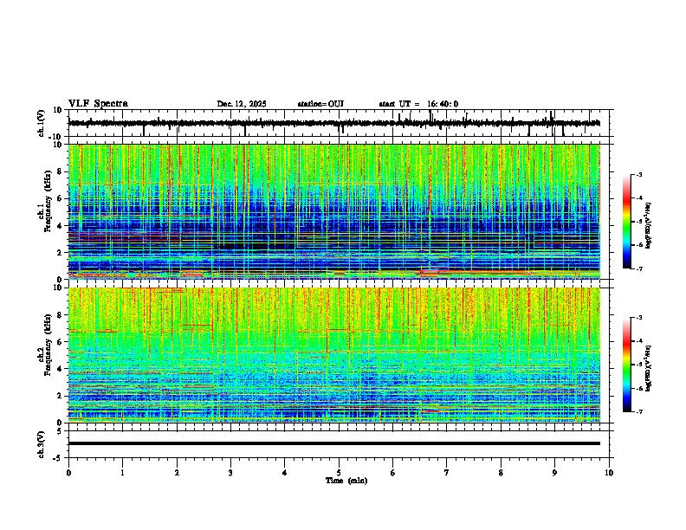Click the ch.1 spectrogram color scale bar

[626, 222]
